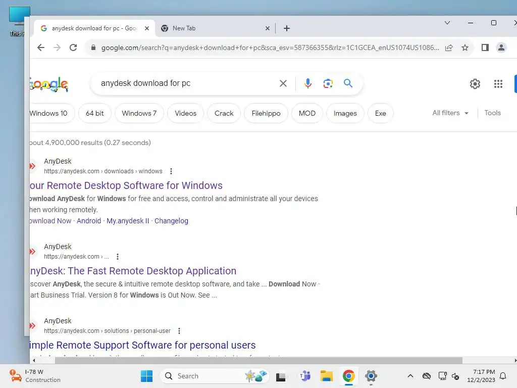The image size is (517, 388).
Task: Click the horizontal scrollbar right arrow
Action: pyautogui.click(x=515, y=360)
